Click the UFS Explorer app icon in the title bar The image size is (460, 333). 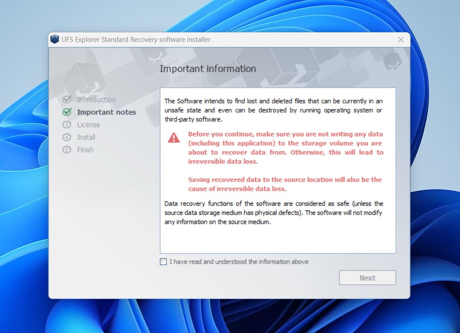55,39
